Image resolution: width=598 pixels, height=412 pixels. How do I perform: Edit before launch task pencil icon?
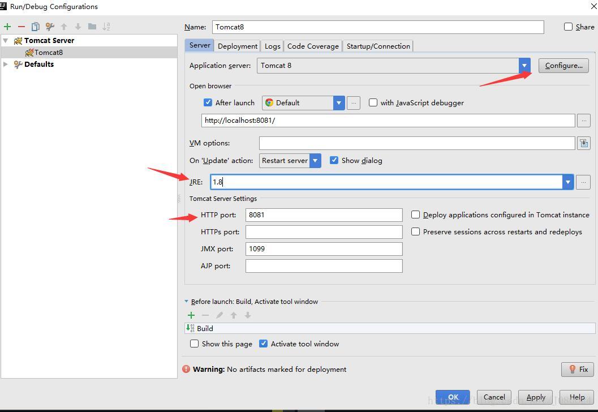point(220,315)
